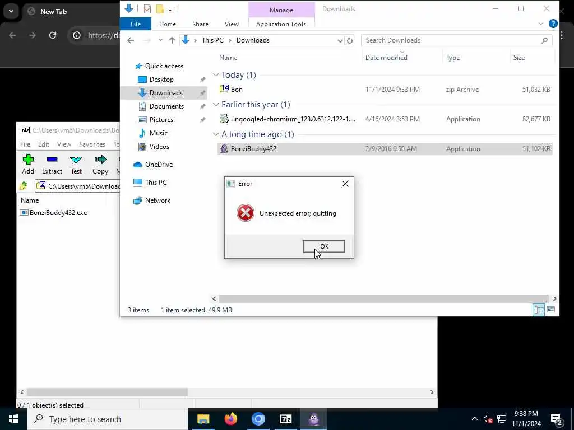Click Add in 7-Zip toolbar
Viewport: 574px width, 430px height.
tap(28, 164)
